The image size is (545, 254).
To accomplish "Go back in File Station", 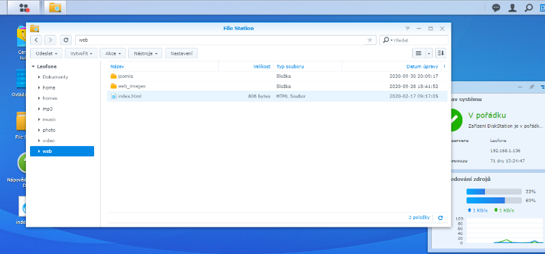I will point(36,40).
